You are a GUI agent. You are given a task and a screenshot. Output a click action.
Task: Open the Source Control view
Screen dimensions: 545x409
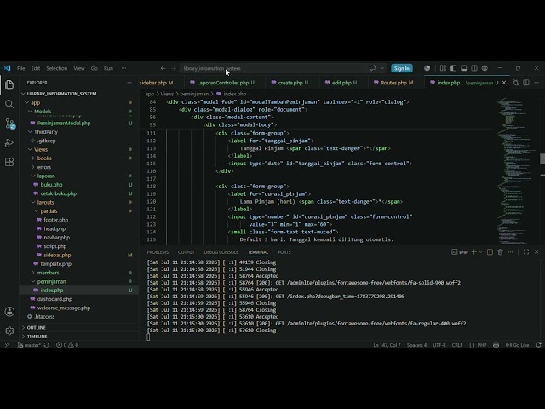pyautogui.click(x=9, y=124)
